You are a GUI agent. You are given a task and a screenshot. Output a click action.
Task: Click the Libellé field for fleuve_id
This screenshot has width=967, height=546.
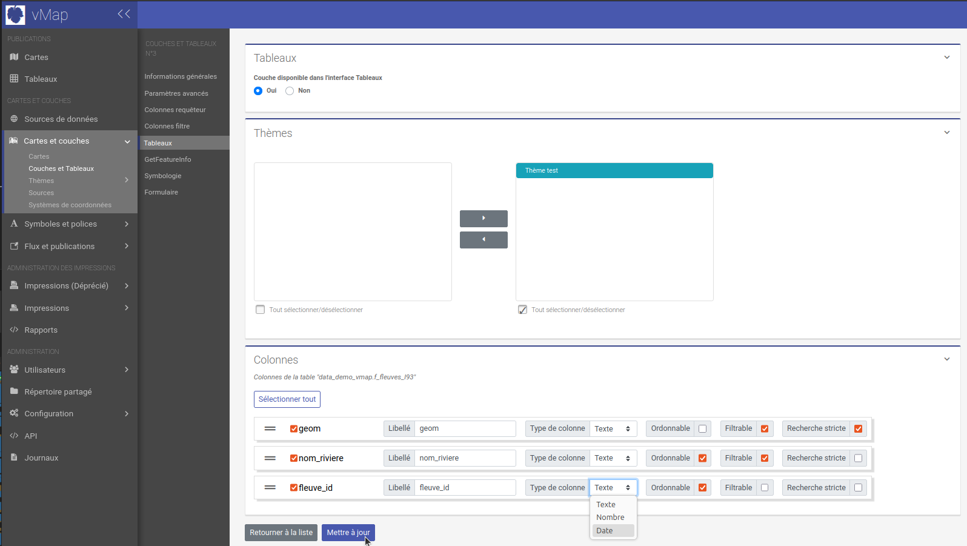pos(465,488)
